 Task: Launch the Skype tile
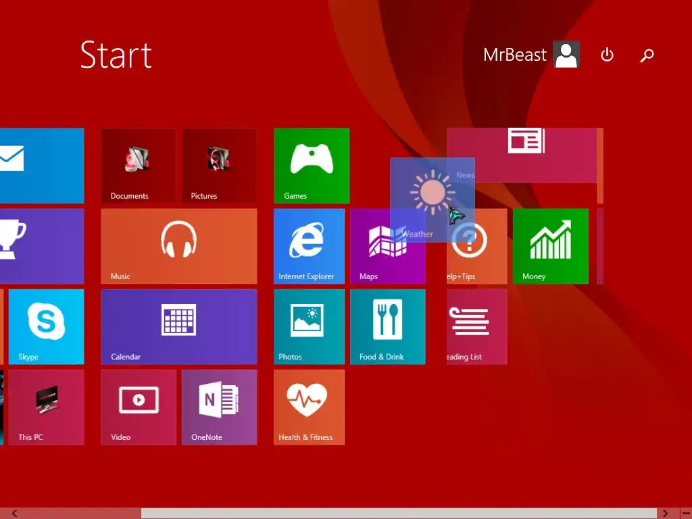47,326
